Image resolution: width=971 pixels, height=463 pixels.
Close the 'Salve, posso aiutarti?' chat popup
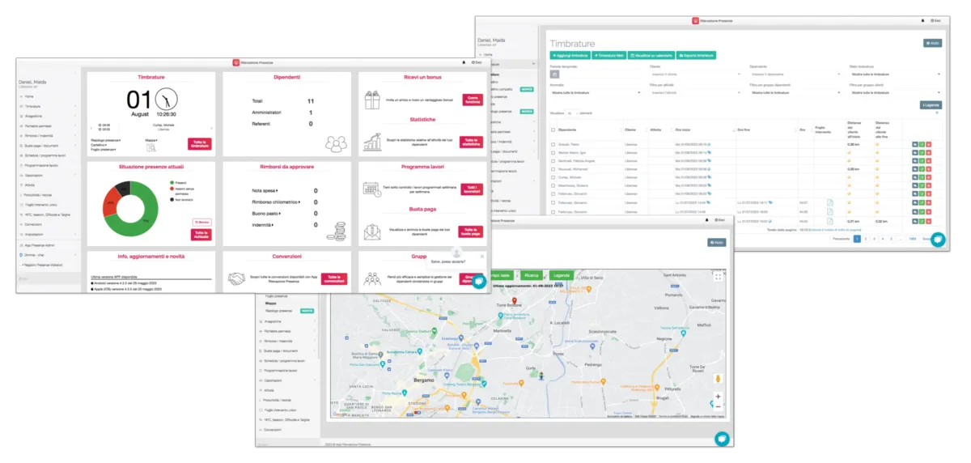481,256
